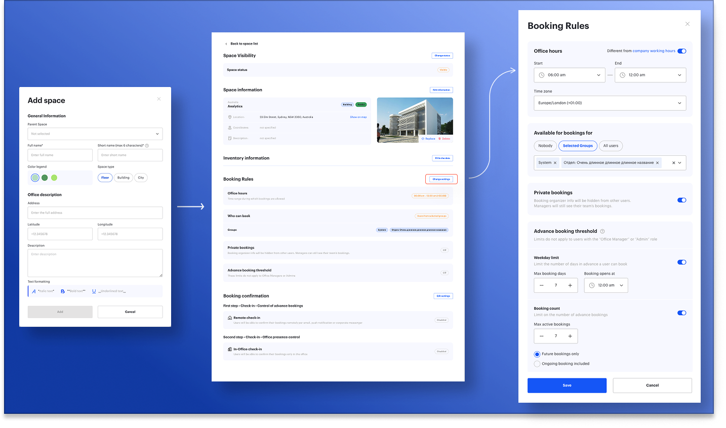Increase Max booking days with plus
The height and width of the screenshot is (428, 726).
(570, 285)
